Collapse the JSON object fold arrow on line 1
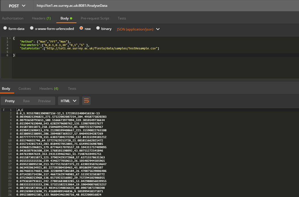The height and width of the screenshot is (197, 299). [10, 38]
